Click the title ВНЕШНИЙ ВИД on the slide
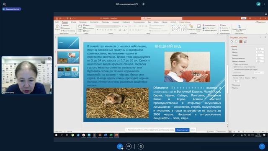 [x=168, y=46]
